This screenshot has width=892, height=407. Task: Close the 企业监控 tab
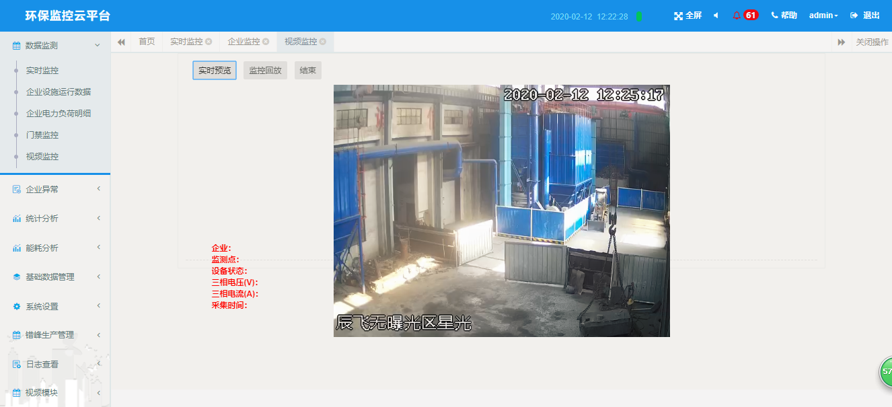(266, 42)
